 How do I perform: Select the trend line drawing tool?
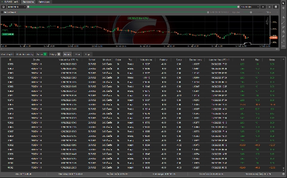point(283,22)
